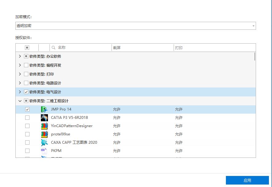The width and height of the screenshot is (272, 187).
Task: Collapse the 二维工程设计 group
Action: [x=20, y=101]
